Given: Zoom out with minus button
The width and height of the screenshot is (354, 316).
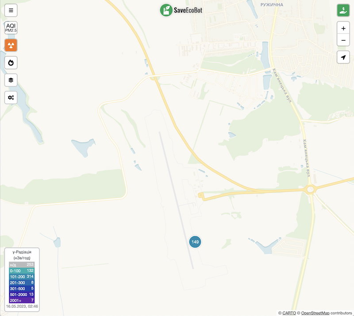Looking at the screenshot, I should pyautogui.click(x=343, y=40).
